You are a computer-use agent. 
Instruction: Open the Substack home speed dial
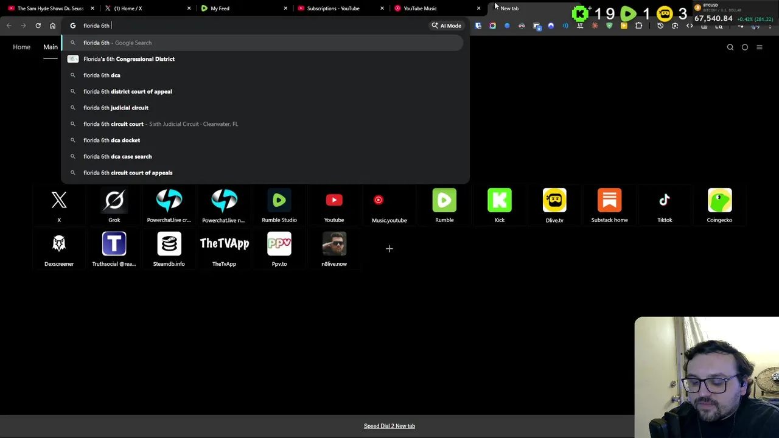pyautogui.click(x=609, y=206)
